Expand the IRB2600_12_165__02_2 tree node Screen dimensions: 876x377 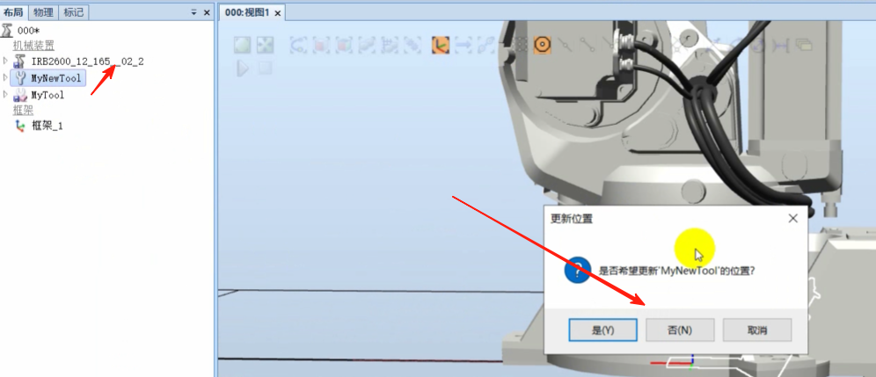click(x=5, y=59)
